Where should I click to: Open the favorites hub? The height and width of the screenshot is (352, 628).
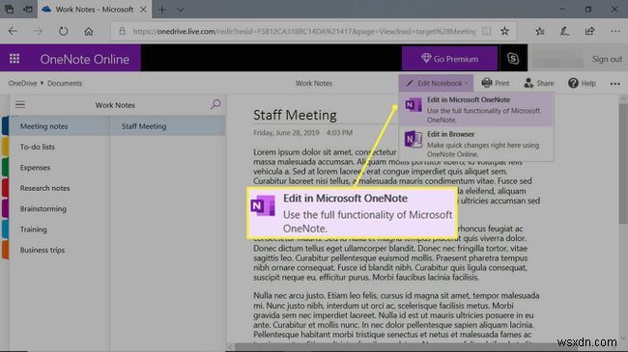pos(540,31)
